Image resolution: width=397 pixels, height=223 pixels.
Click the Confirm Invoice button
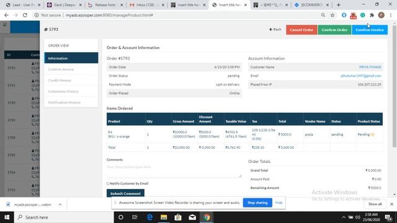370,30
